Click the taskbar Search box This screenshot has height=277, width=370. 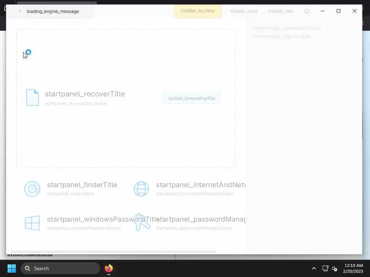pos(60,268)
